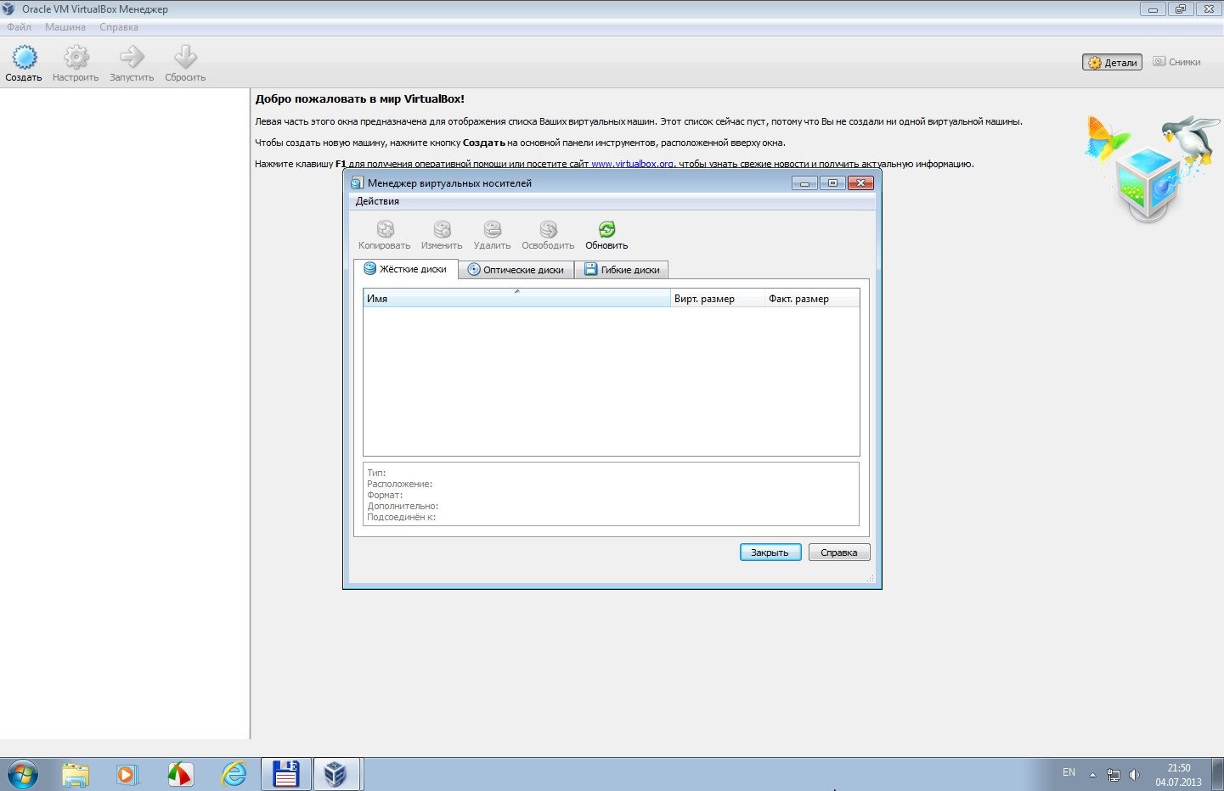This screenshot has width=1224, height=791.
Task: Click the volume speaker tray icon
Action: tap(1134, 775)
